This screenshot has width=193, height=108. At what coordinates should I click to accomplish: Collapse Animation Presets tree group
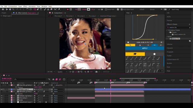(167, 30)
